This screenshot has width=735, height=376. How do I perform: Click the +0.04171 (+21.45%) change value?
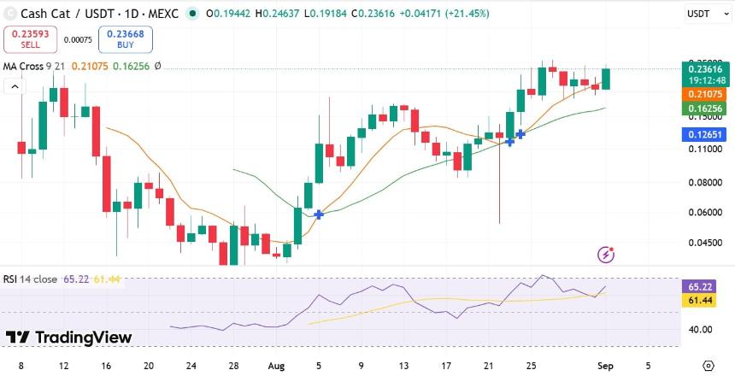pos(444,14)
